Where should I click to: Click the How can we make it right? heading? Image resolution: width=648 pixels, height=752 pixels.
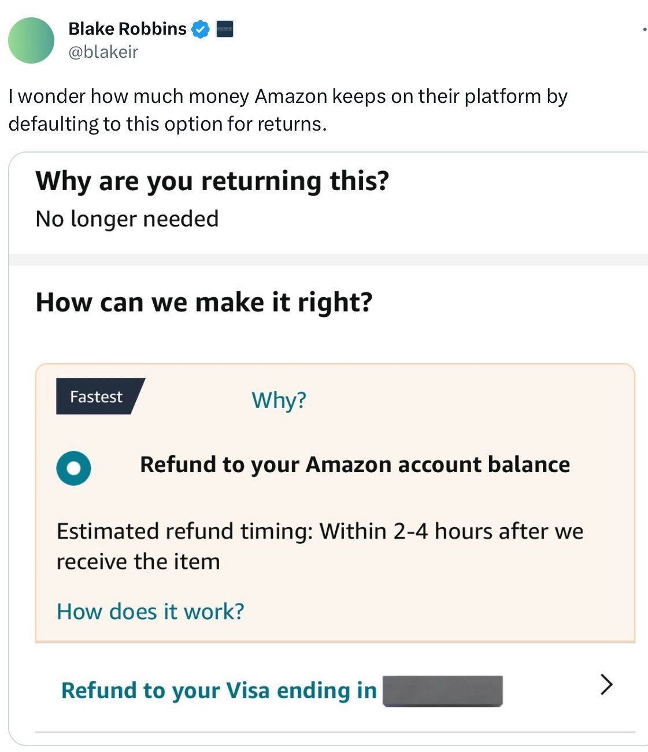204,302
